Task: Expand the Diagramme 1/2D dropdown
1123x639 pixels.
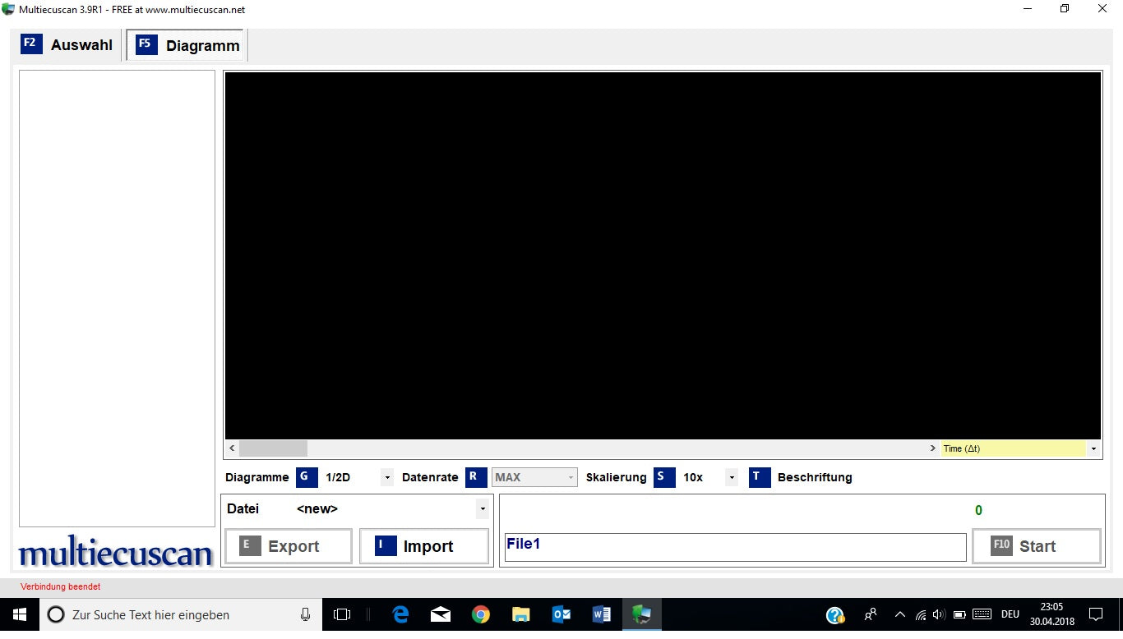Action: 387,478
